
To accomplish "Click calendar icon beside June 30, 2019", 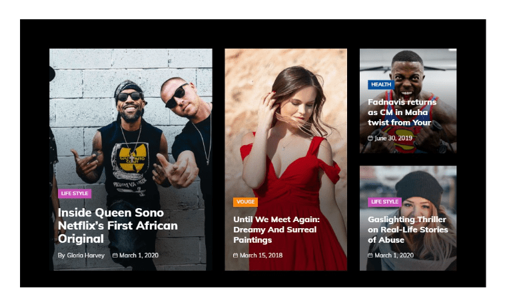I will 370,138.
